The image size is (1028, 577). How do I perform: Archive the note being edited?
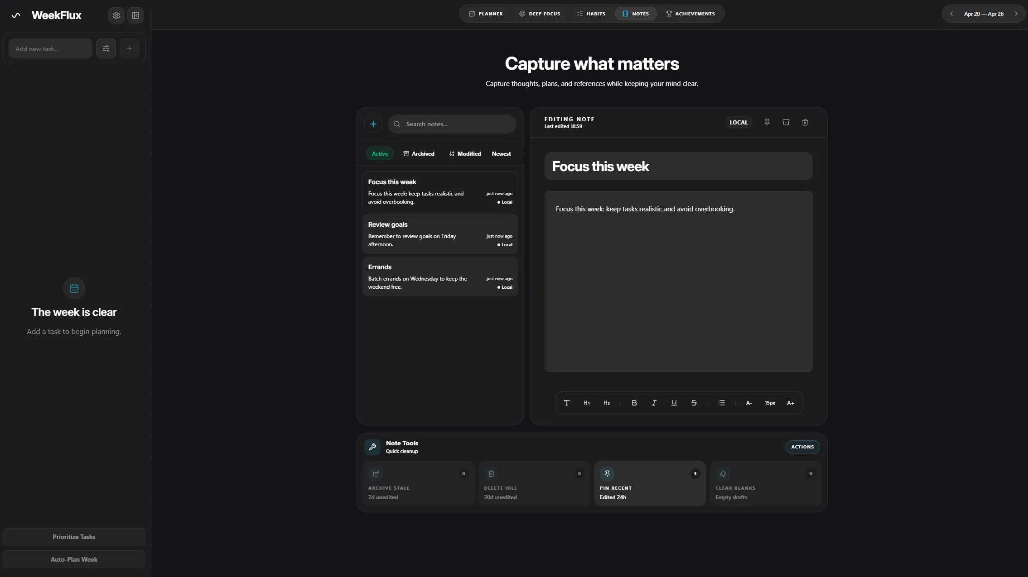[786, 122]
